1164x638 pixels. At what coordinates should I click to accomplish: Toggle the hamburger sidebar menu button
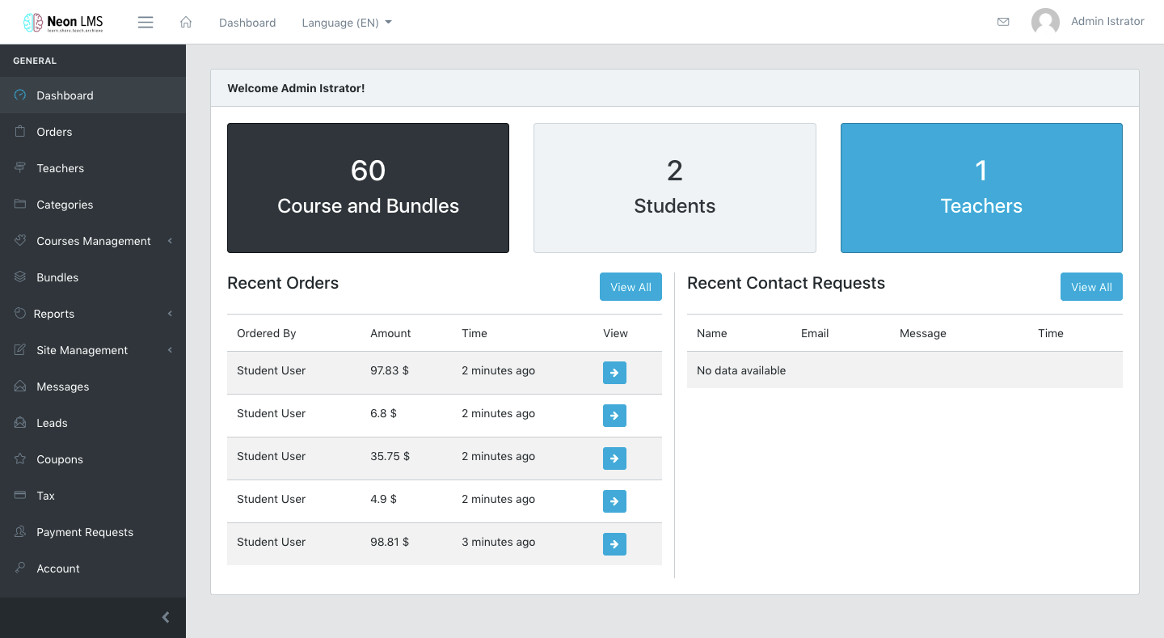coord(145,23)
